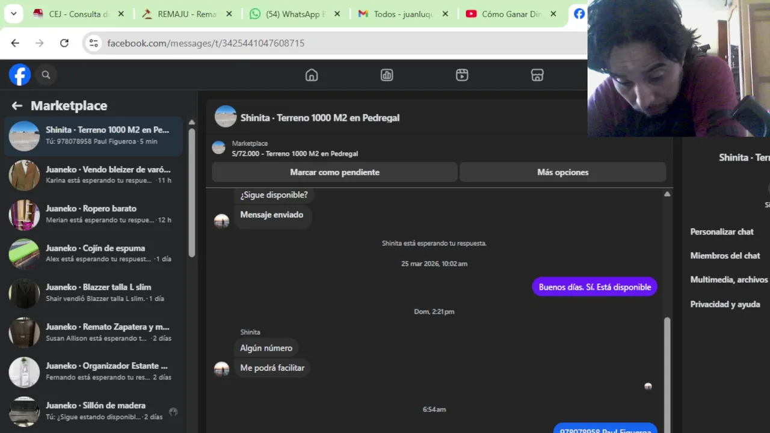
Task: Click the ¿Sigue disponible? message bubble
Action: point(274,195)
